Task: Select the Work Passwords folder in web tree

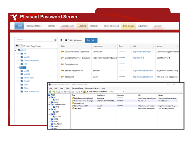Action: pos(31,92)
